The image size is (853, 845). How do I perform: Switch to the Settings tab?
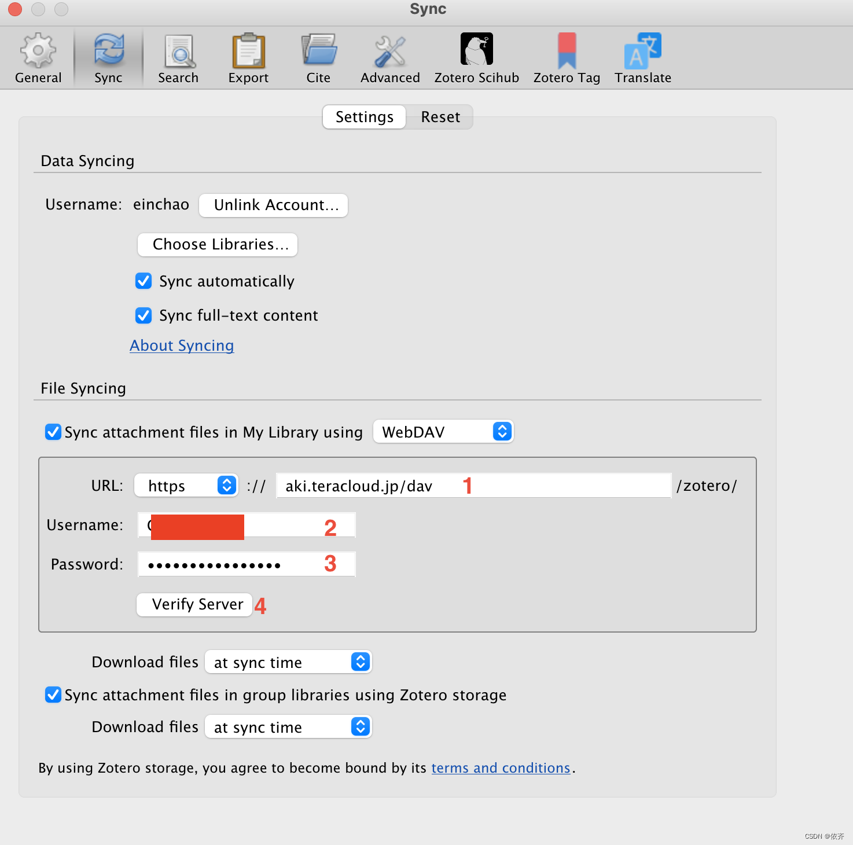point(365,117)
